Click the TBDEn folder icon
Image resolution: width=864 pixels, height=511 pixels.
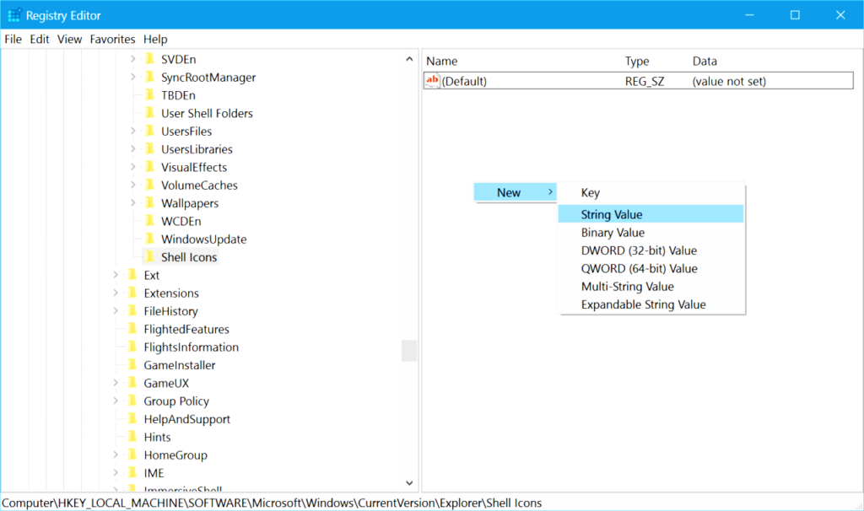point(149,95)
